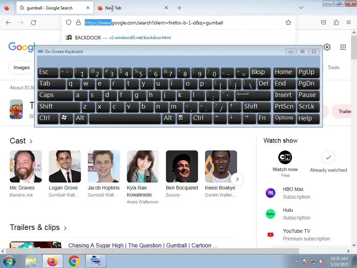Open the tracking protection shield icon
The height and width of the screenshot is (268, 357).
click(69, 22)
